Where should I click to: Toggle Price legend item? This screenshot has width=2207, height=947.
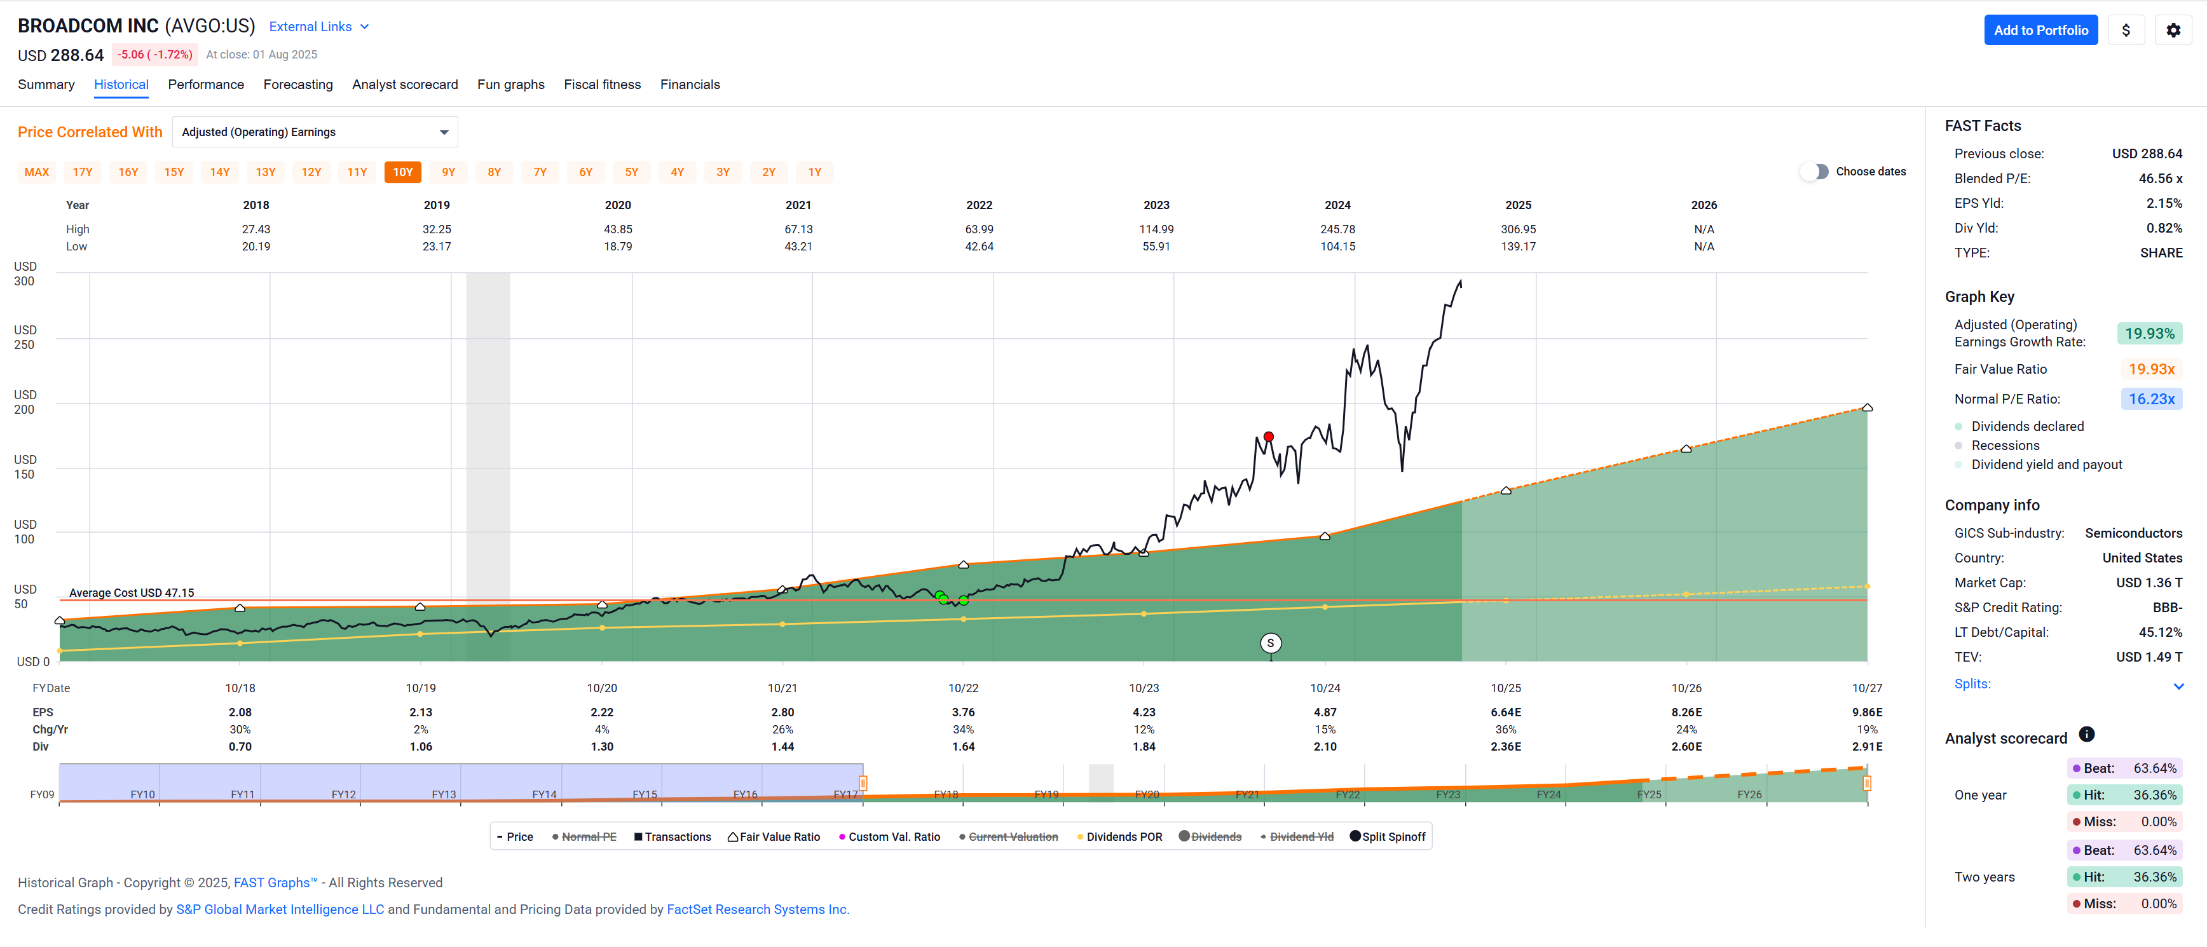click(x=515, y=836)
